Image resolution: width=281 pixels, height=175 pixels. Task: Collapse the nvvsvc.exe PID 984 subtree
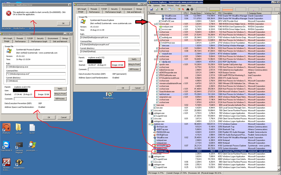pos(155,24)
